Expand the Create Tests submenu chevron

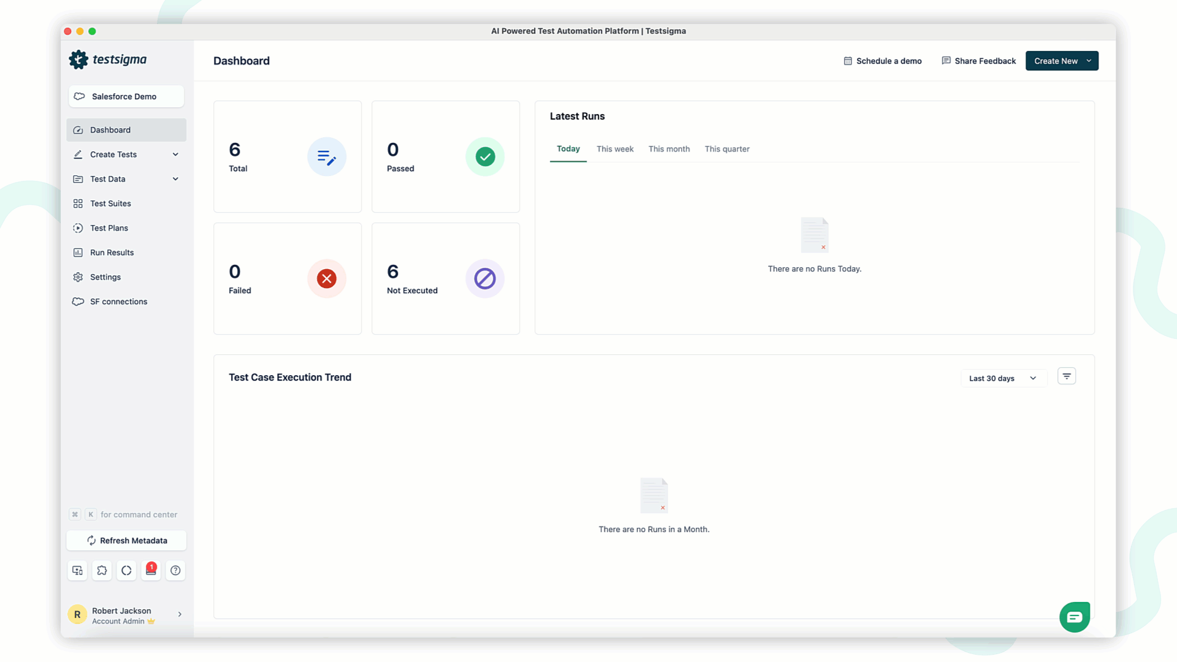tap(175, 154)
